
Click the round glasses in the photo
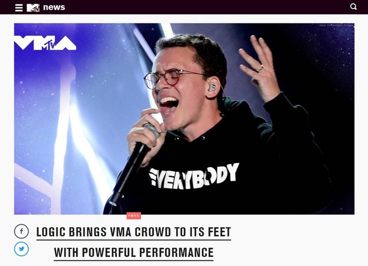[172, 78]
